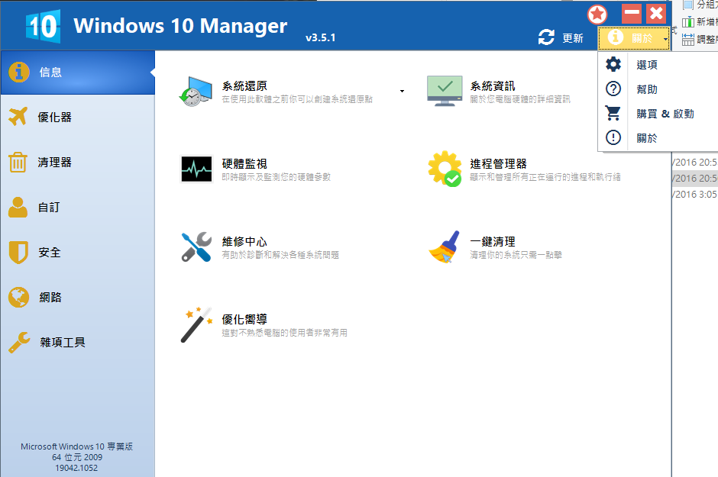The image size is (718, 477).
Task: Open Repair Center (維修中心) tools icon
Action: pos(196,247)
